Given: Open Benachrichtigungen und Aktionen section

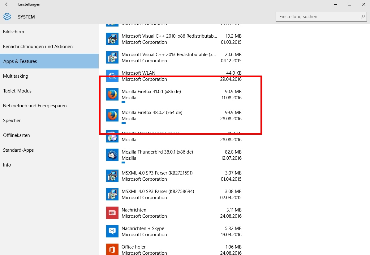Looking at the screenshot, I should coord(38,47).
